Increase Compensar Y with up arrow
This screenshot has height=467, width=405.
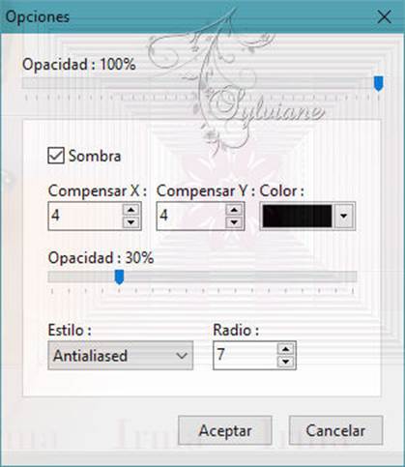click(x=234, y=210)
